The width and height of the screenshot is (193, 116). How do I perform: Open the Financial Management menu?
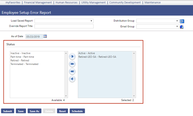[38, 3]
